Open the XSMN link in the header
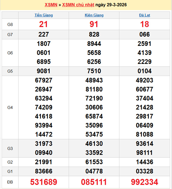The width and height of the screenshot is (172, 189). [x=51, y=5]
